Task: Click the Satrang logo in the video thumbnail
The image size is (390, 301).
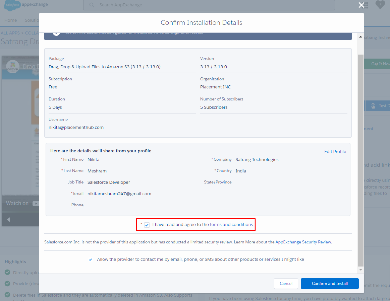Action: tap(13, 67)
